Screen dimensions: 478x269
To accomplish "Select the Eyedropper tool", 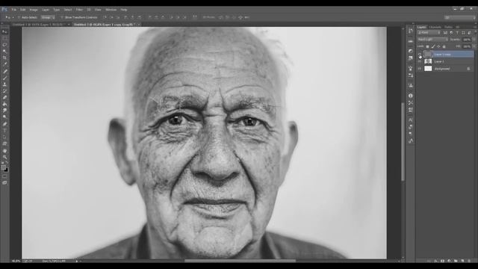I will pos(5,64).
